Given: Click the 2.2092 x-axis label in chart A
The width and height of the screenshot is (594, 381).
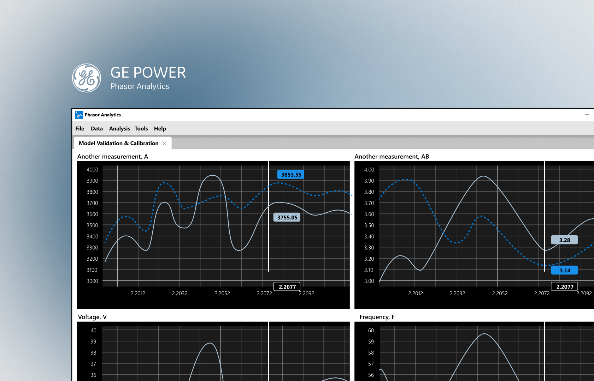Looking at the screenshot, I should (306, 294).
